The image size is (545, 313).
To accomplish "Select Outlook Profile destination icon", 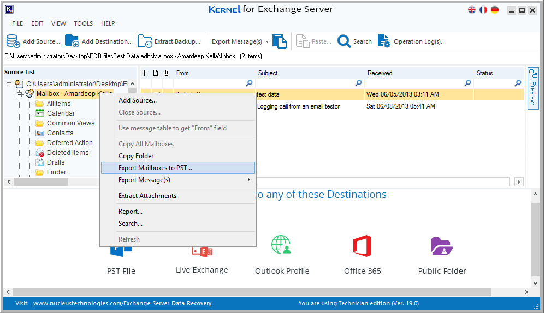I will (281, 245).
